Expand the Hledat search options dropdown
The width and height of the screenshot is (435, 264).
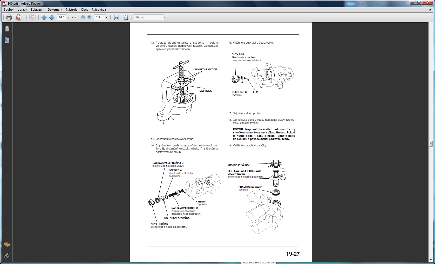[x=165, y=17]
